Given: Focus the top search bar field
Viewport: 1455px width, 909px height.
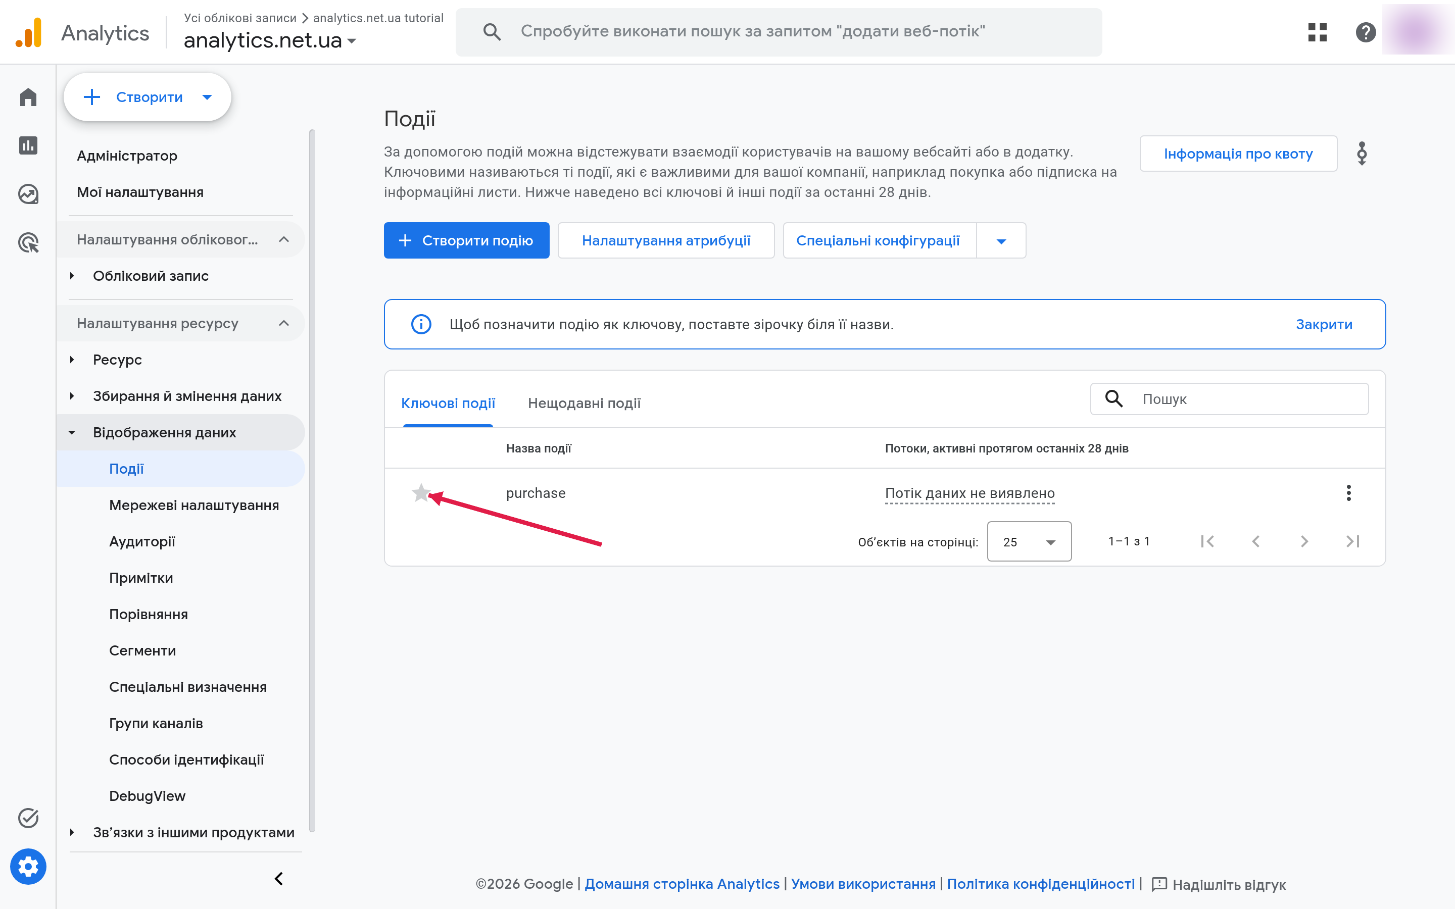Looking at the screenshot, I should tap(779, 32).
